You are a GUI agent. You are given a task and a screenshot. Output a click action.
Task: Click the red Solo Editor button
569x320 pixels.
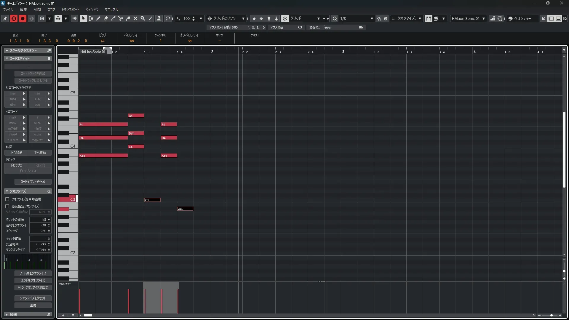pos(14,18)
